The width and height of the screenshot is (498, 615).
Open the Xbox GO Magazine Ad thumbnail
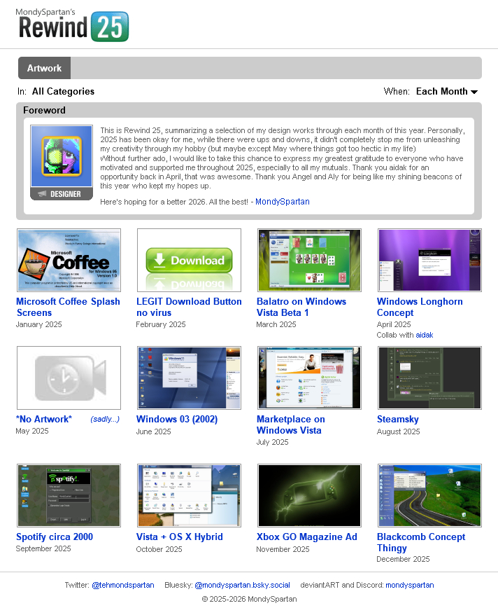click(x=309, y=495)
